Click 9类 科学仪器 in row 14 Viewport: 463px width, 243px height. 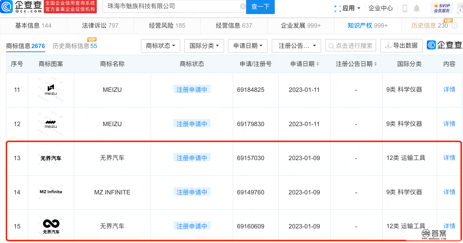[x=404, y=192]
